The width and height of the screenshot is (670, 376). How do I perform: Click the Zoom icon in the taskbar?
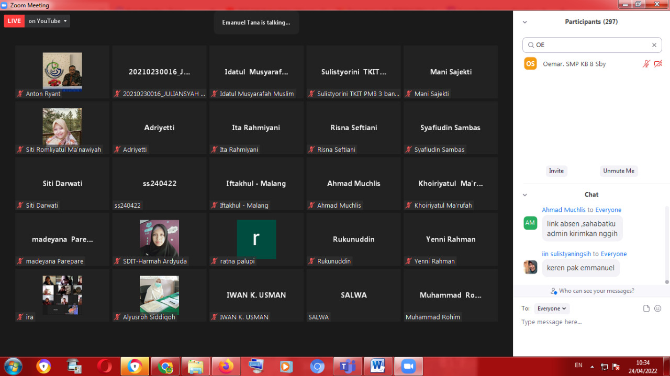click(x=408, y=366)
